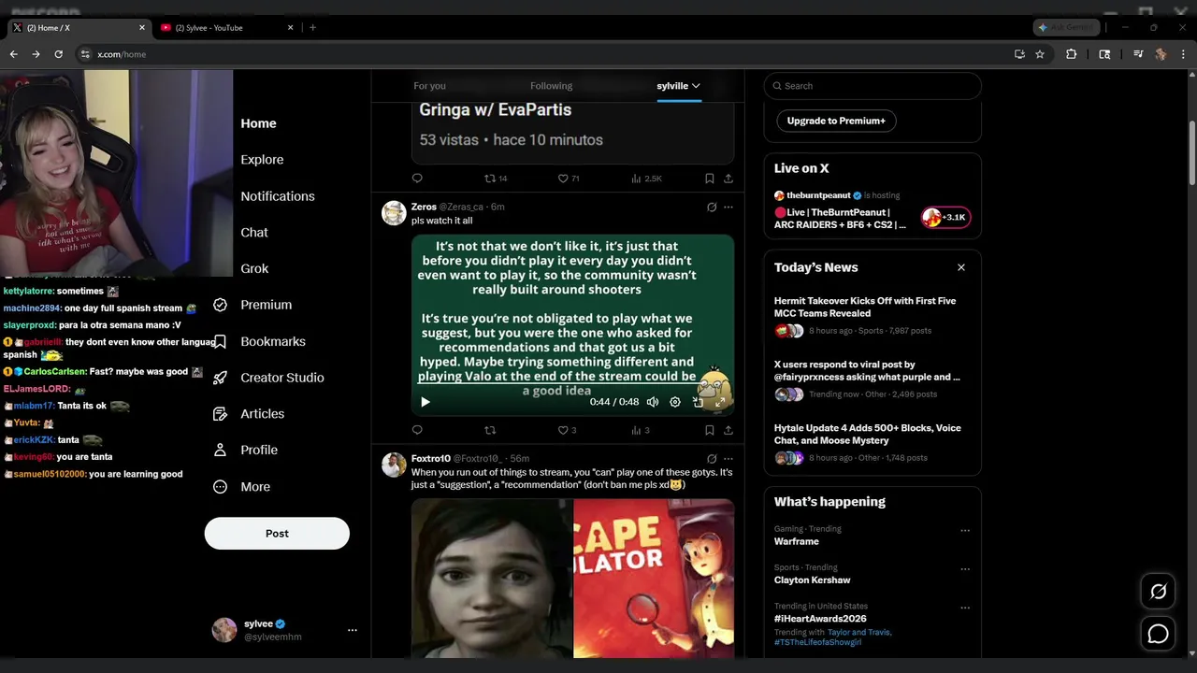The image size is (1197, 673).
Task: Open Notifications in sidebar
Action: point(278,196)
